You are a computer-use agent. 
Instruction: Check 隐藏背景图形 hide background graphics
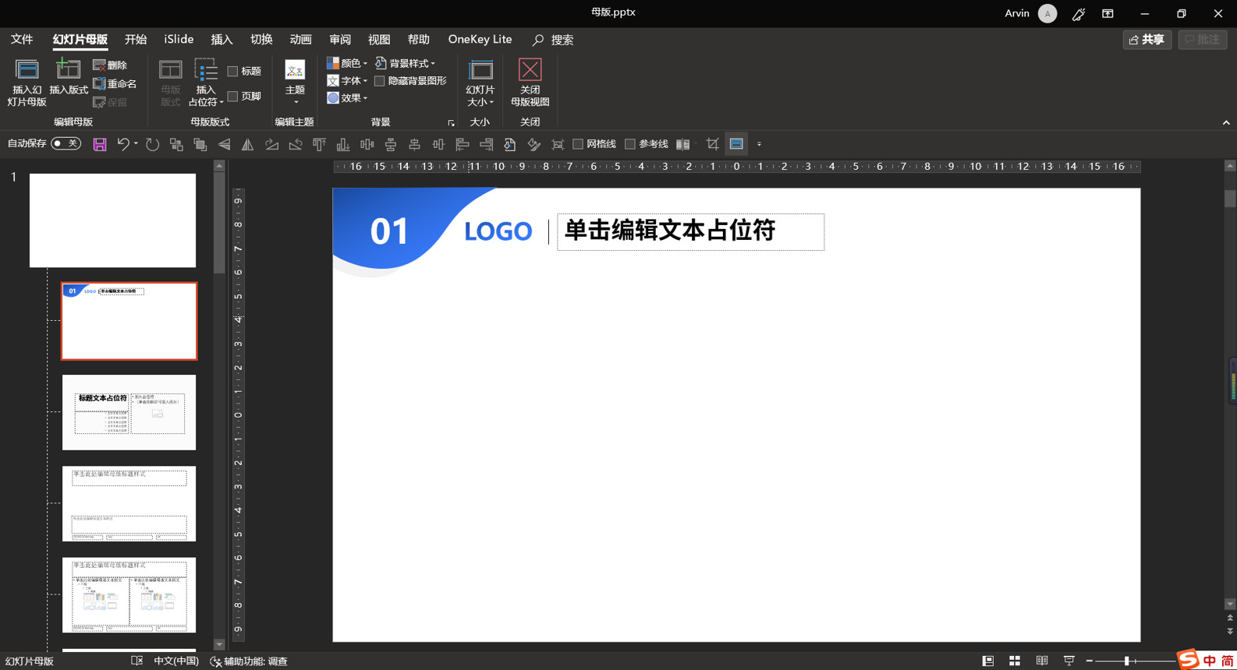pos(379,81)
